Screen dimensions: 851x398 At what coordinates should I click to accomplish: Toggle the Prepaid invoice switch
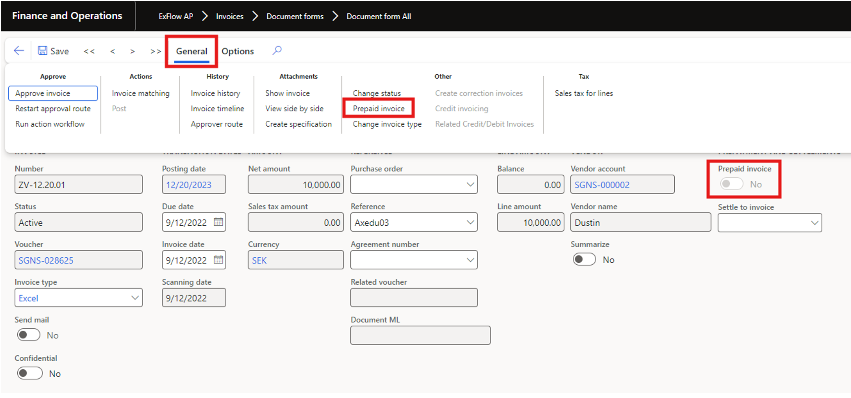(731, 184)
